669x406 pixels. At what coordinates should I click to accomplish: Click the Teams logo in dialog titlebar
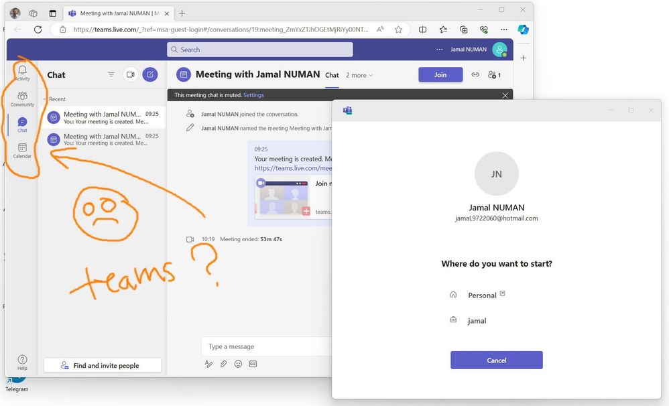[x=348, y=111]
